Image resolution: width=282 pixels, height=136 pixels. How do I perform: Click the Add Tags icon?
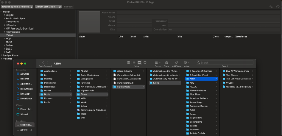(176, 63)
